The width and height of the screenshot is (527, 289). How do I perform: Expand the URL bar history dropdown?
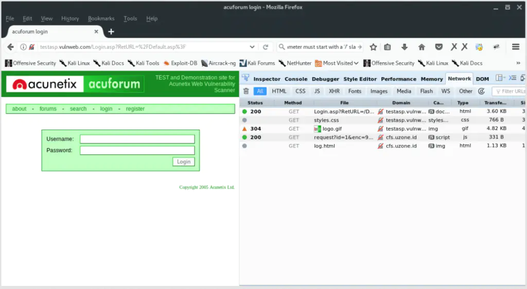tap(252, 47)
